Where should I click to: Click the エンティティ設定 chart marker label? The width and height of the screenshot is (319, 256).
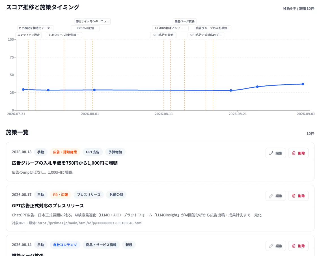pos(29,35)
